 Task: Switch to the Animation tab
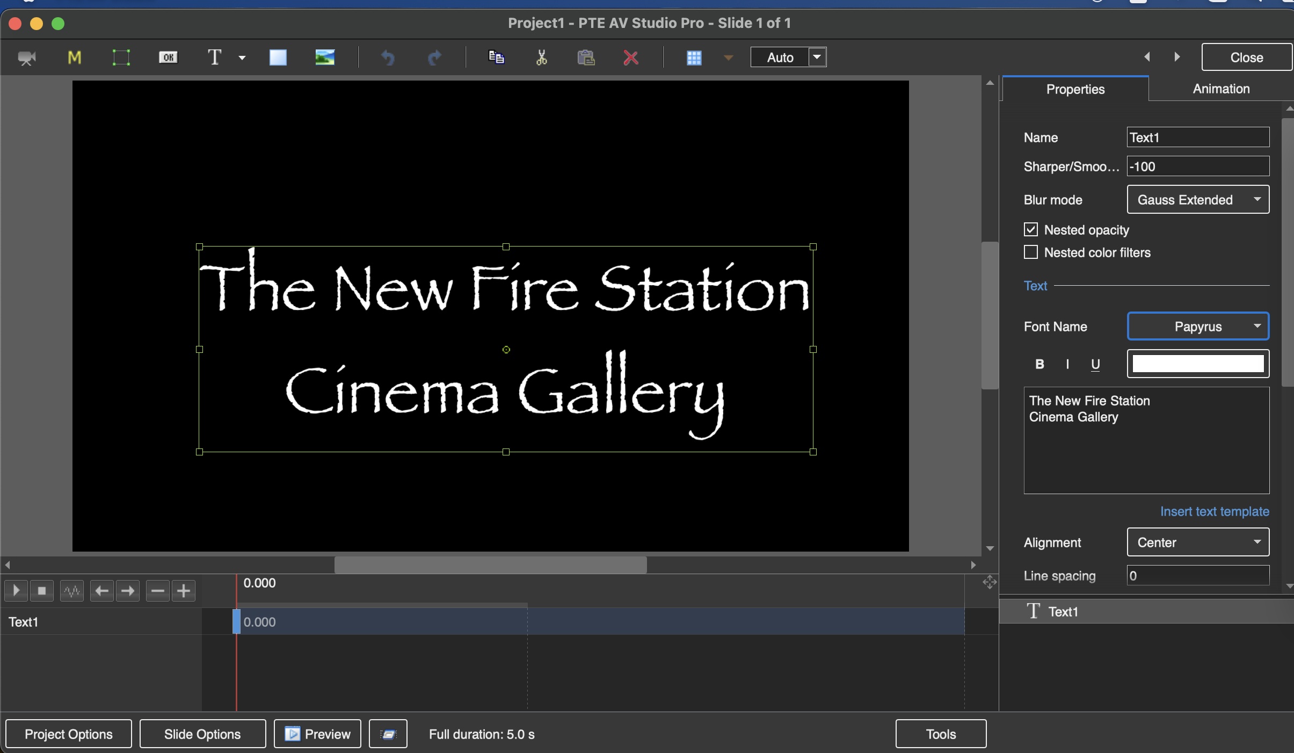[1221, 89]
